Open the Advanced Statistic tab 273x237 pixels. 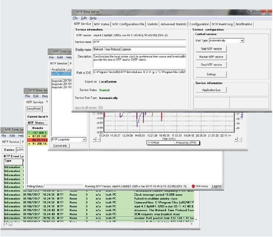pyautogui.click(x=173, y=24)
